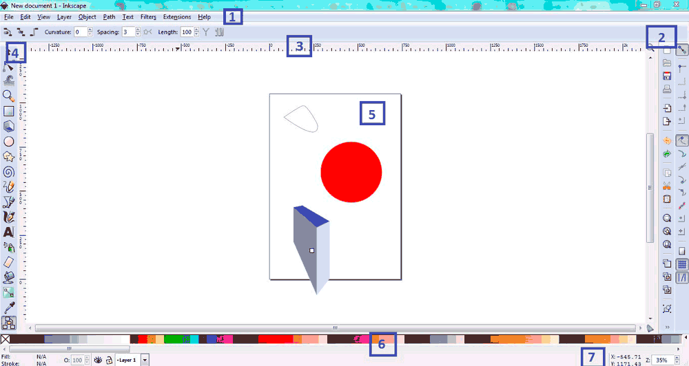This screenshot has width=689, height=366.
Task: Click the Length spinner arrows
Action: [x=196, y=32]
